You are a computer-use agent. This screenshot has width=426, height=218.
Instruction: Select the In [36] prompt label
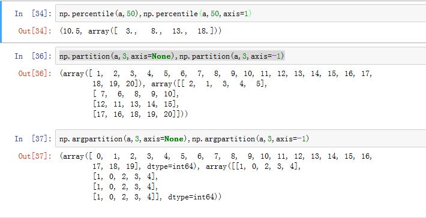[x=33, y=56]
